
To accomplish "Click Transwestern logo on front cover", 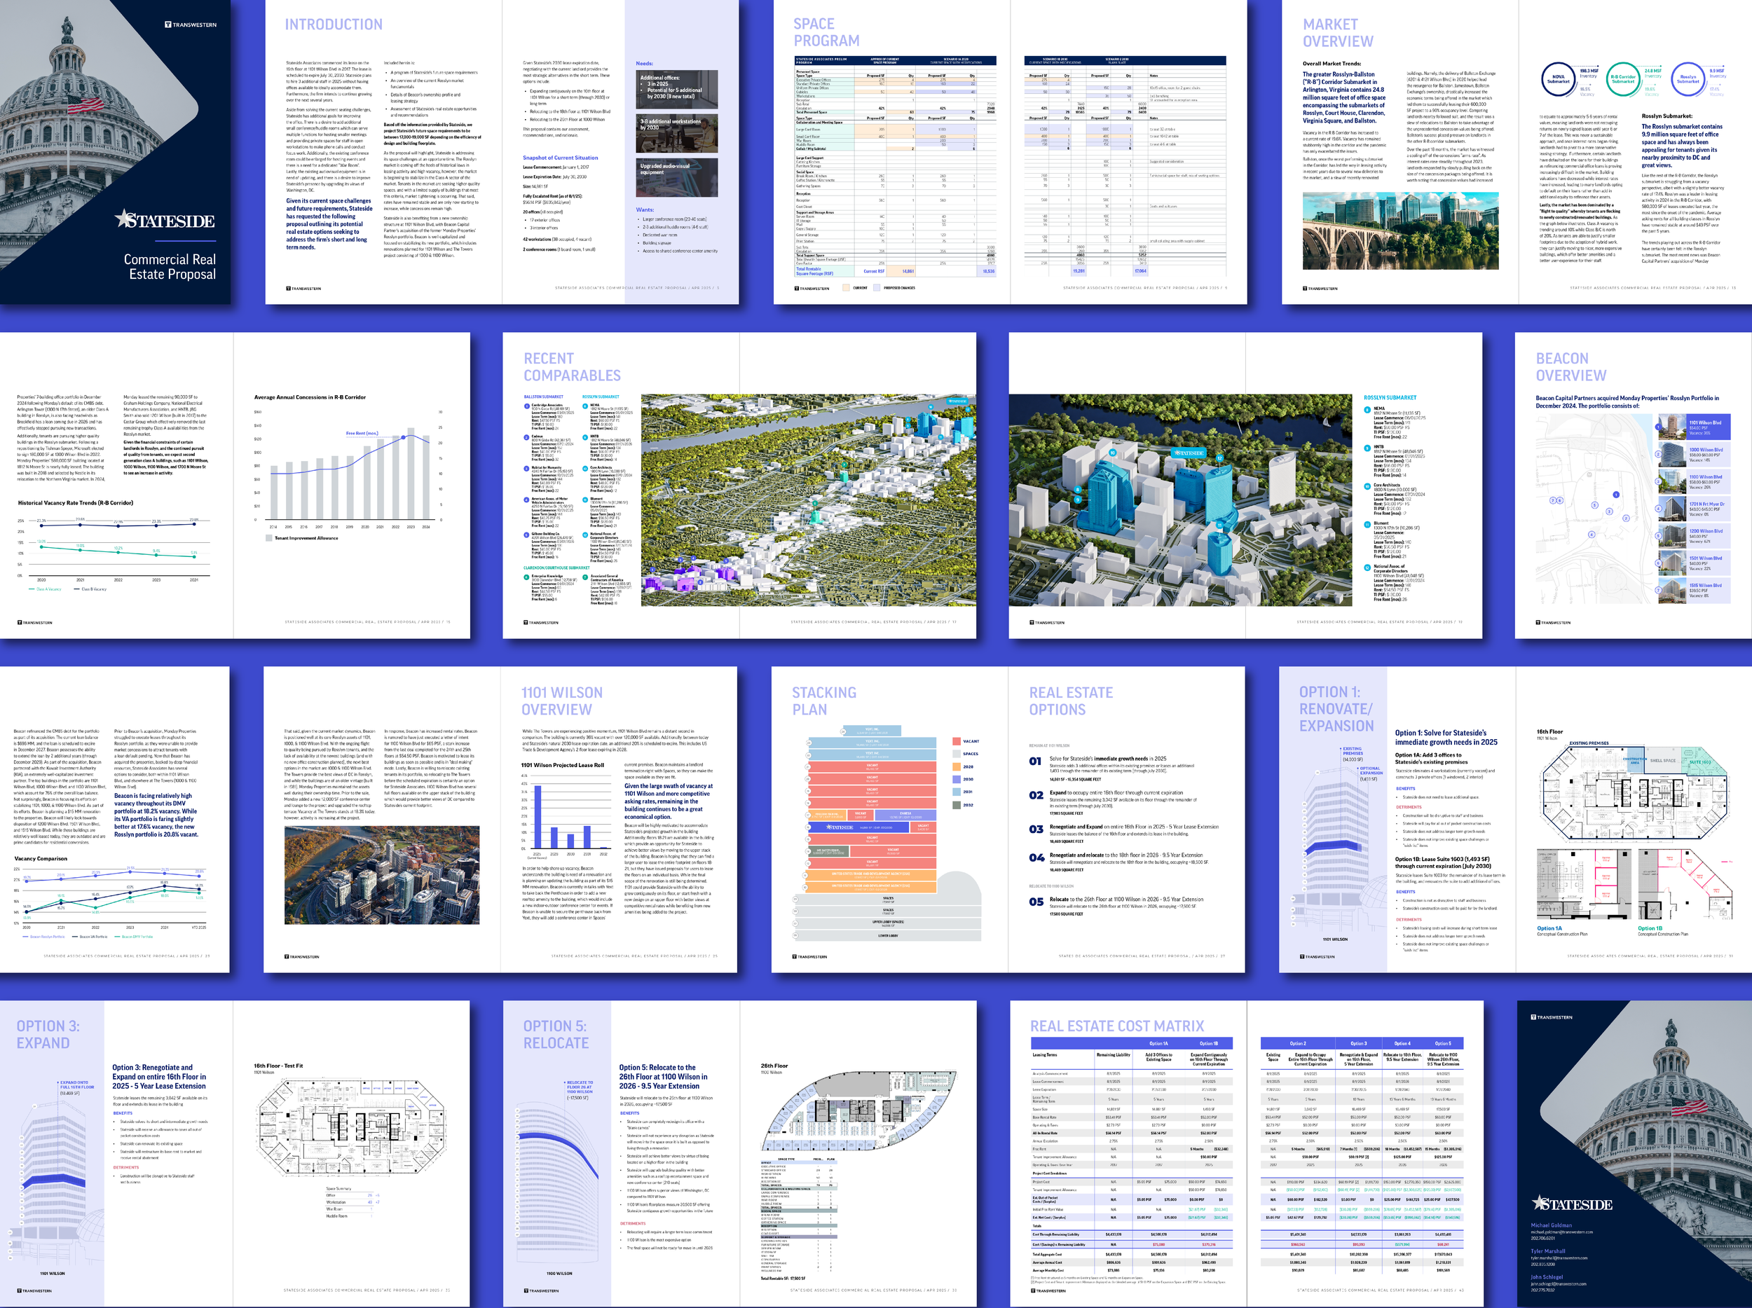I will click(190, 25).
